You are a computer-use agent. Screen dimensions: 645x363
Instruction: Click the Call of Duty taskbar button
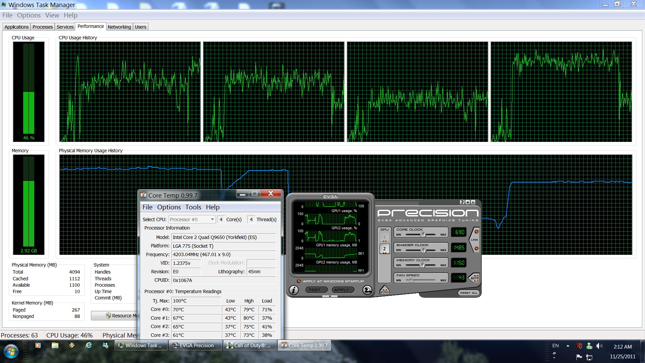pyautogui.click(x=250, y=345)
